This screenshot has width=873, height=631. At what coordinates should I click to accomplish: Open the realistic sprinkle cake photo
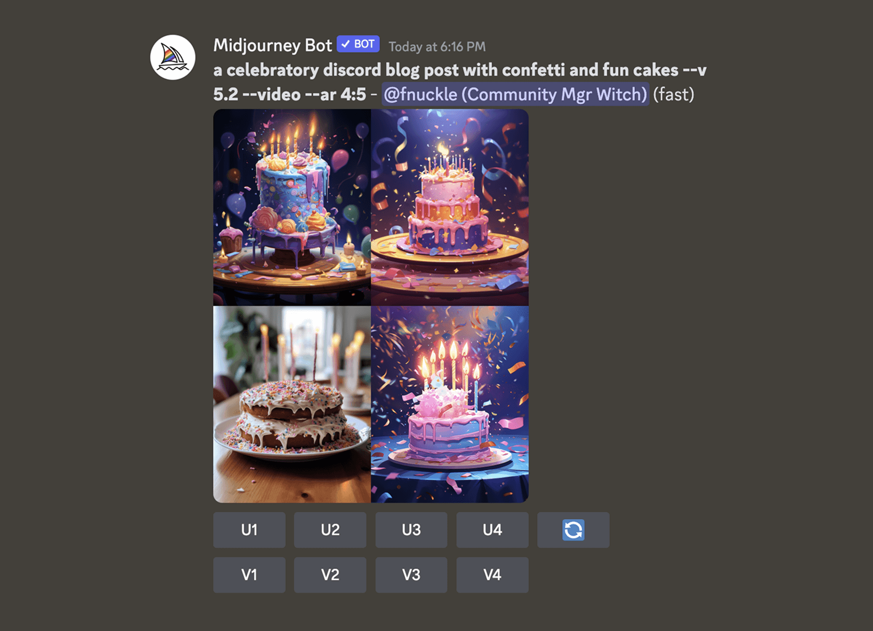click(x=292, y=404)
